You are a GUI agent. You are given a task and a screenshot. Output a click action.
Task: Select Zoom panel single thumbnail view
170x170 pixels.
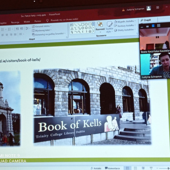tap(147, 26)
